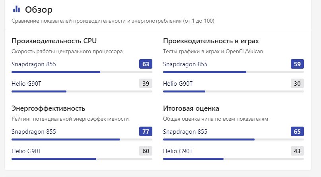Click Helio G90T label under Энергоэффективность
This screenshot has height=177, width=321.
coord(26,151)
